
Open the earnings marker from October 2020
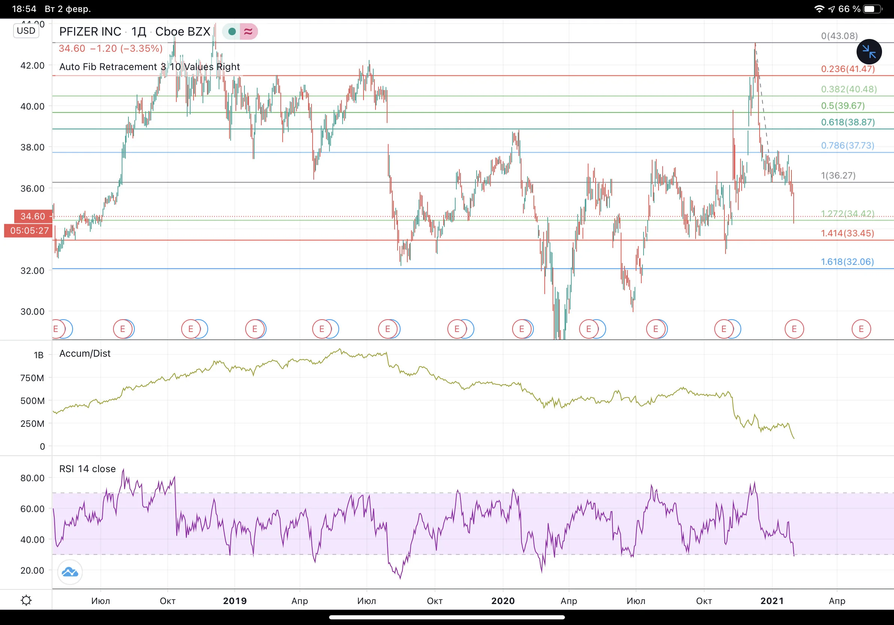coord(724,329)
